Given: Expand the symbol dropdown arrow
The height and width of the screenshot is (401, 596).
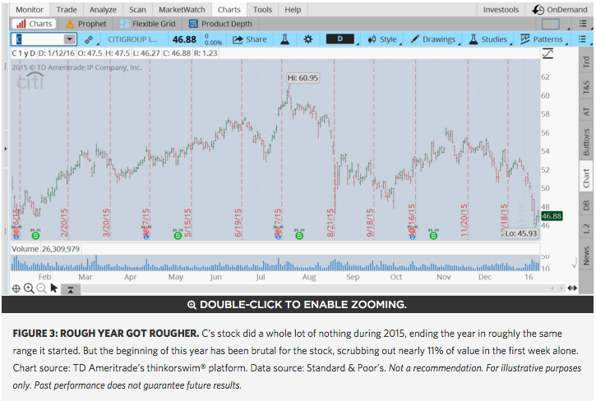Looking at the screenshot, I should [x=69, y=39].
